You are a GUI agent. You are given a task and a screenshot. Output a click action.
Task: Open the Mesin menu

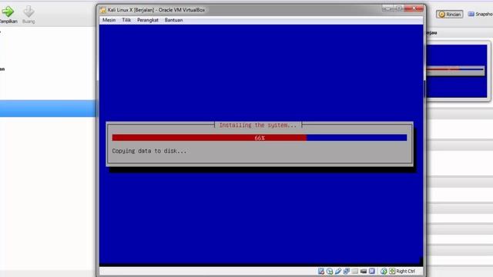tap(109, 20)
